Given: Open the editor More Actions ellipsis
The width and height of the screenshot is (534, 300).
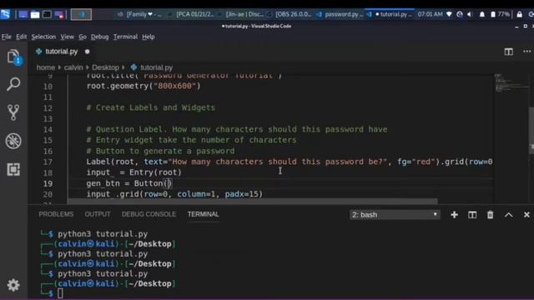Looking at the screenshot, I should click(x=526, y=52).
